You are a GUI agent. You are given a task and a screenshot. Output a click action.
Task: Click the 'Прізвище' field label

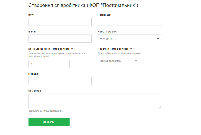[104, 15]
